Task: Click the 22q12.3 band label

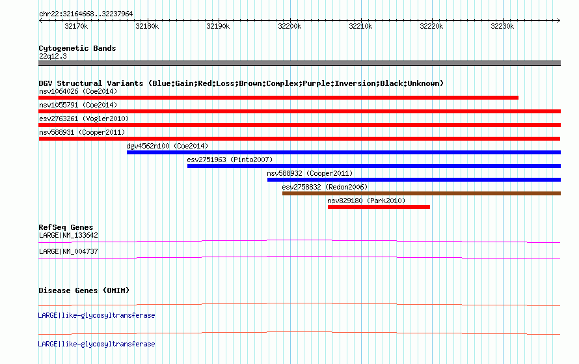Action: coord(53,56)
